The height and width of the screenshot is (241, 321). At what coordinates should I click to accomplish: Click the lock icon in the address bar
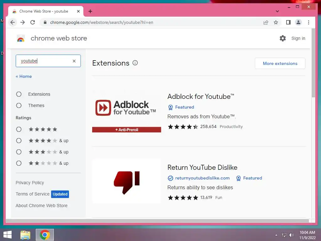click(45, 22)
